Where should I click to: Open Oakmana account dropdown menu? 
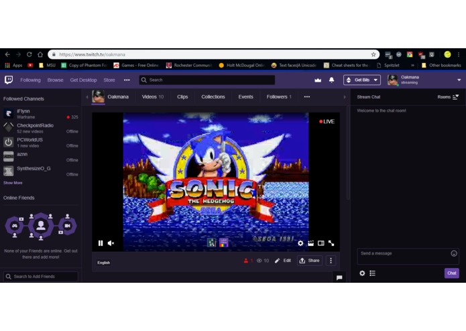pos(459,80)
